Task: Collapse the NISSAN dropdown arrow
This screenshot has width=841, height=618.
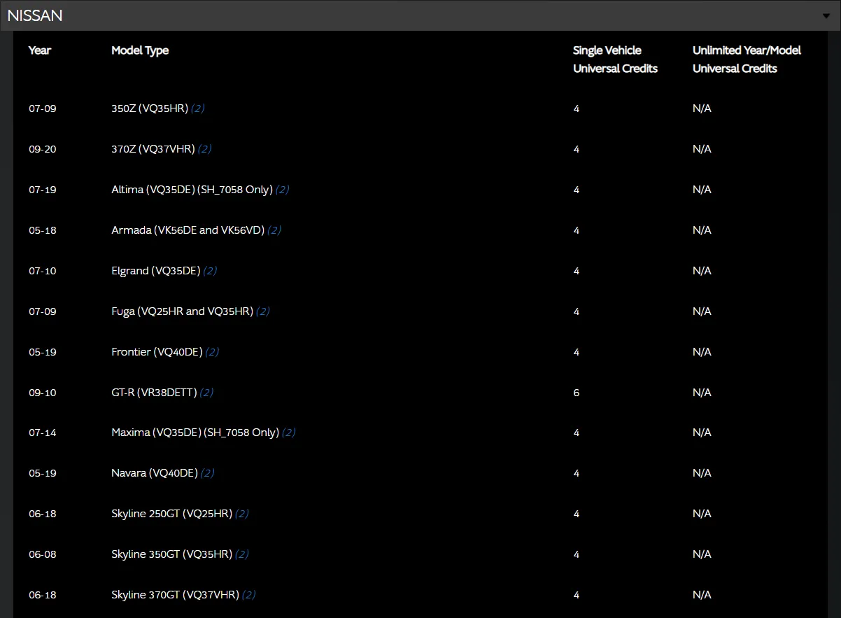Action: click(826, 15)
